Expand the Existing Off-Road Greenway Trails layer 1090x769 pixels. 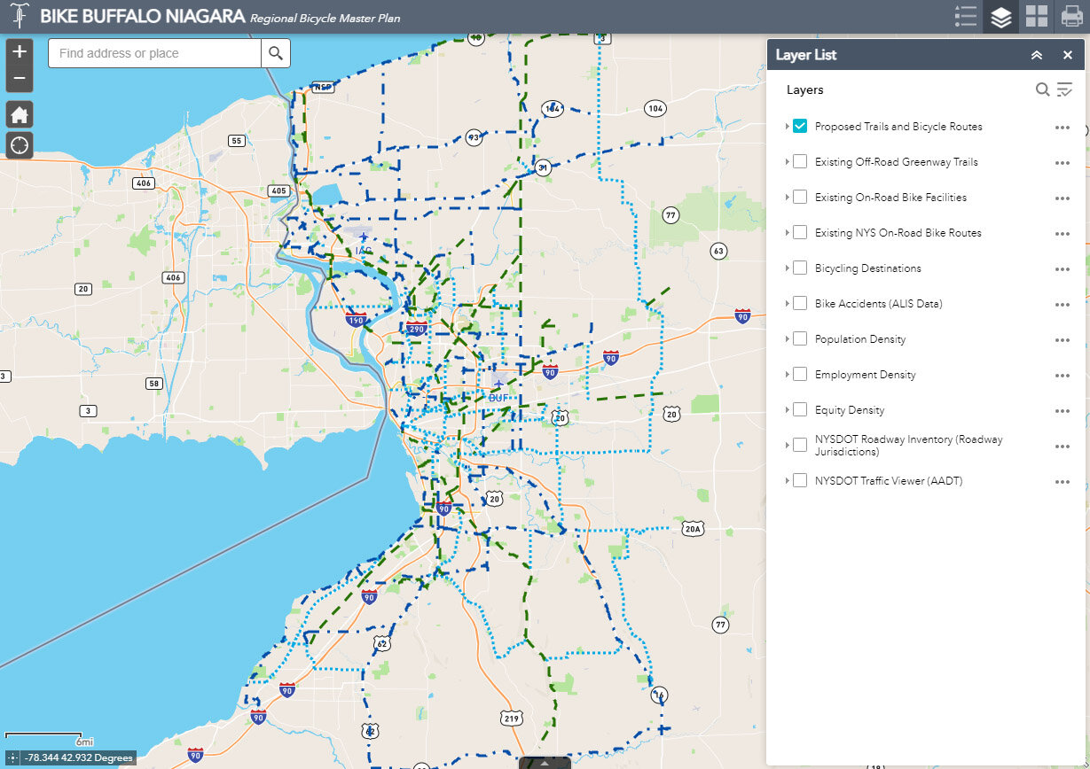785,161
